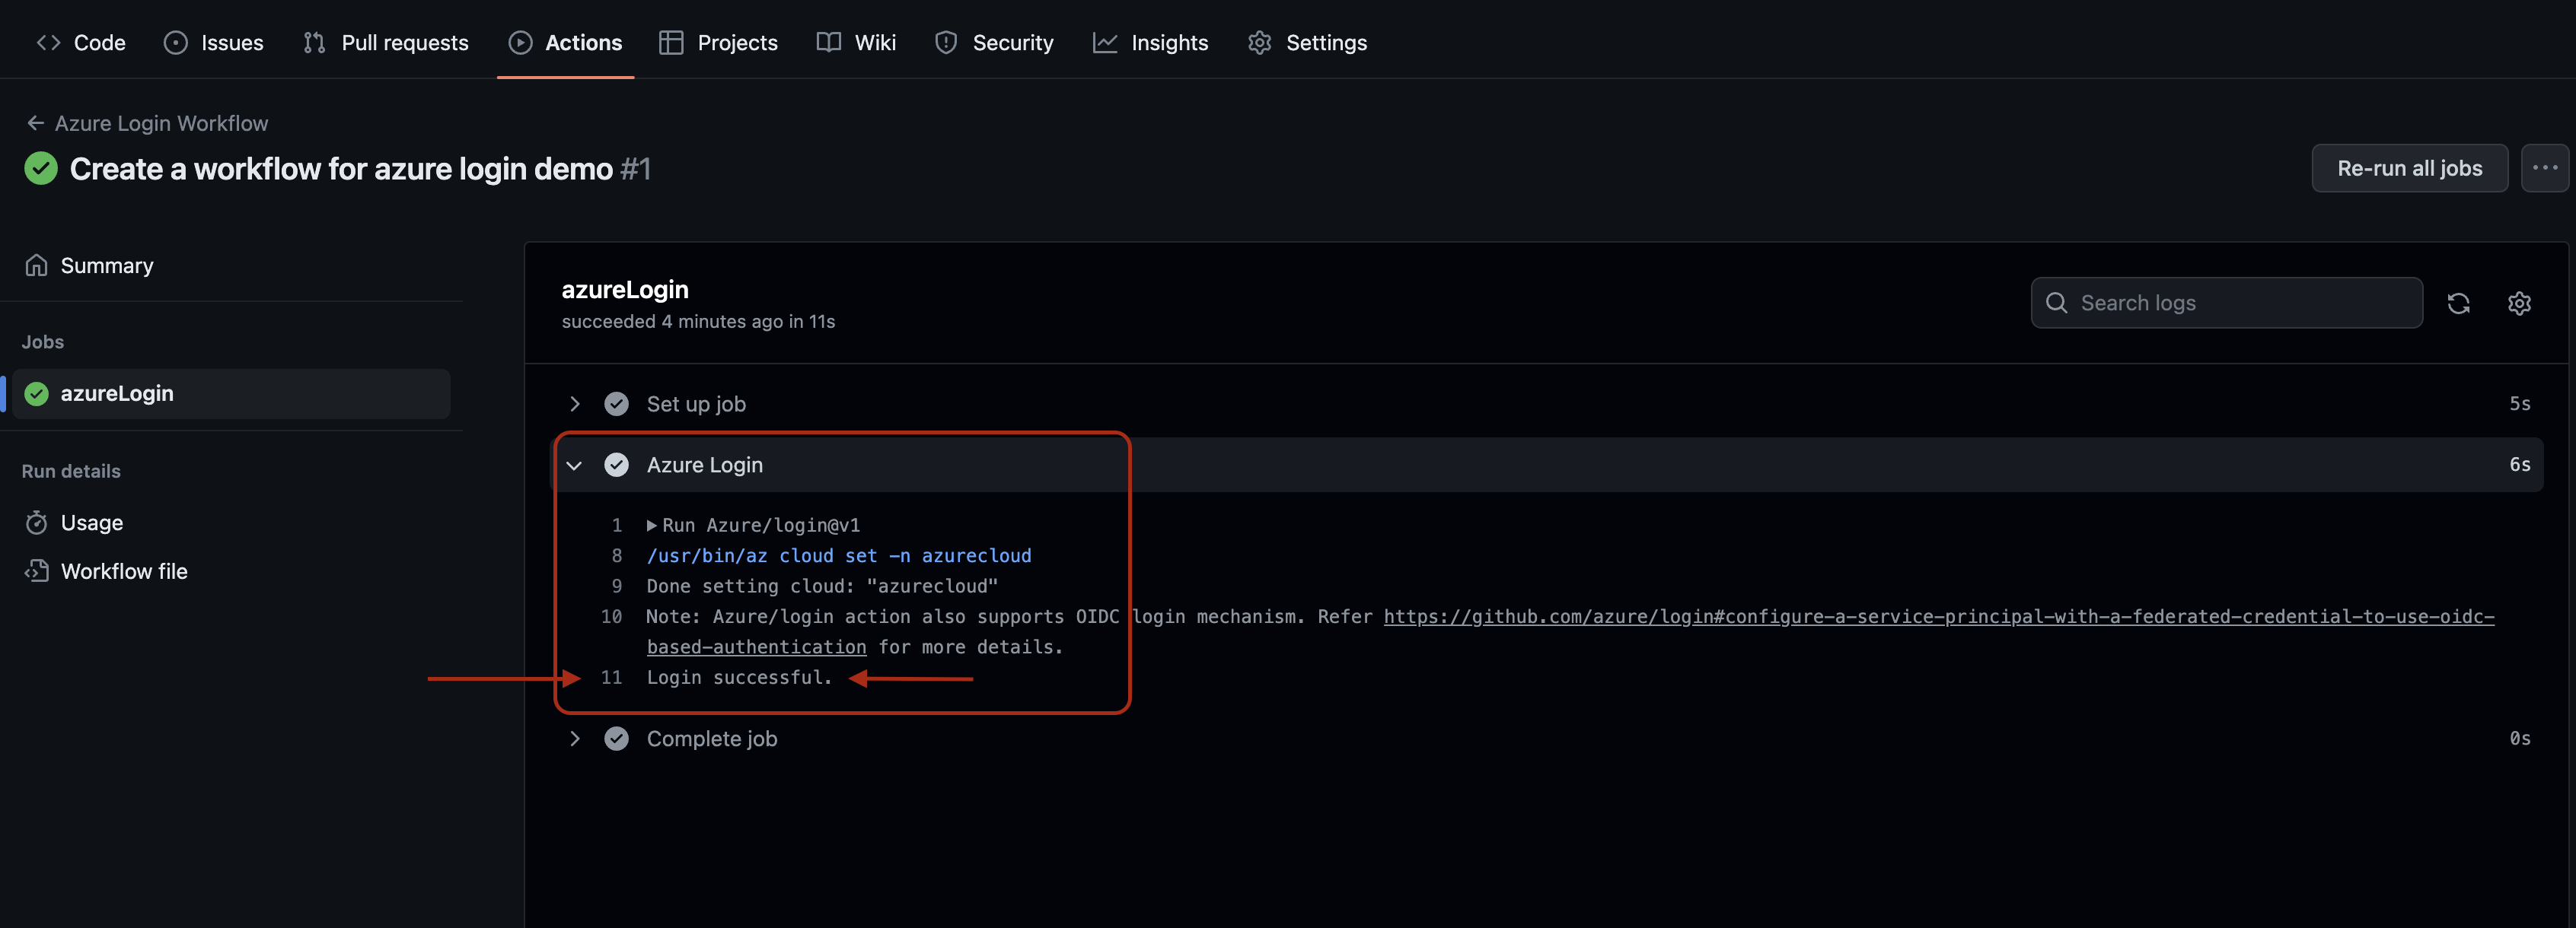Screen dimensions: 2576x928
Task: Open the github.com/azure/login OIDC link
Action: 1938,616
